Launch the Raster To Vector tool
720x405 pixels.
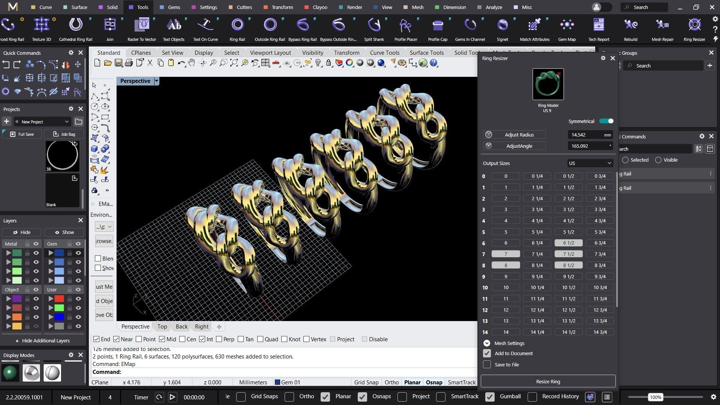pos(142,30)
